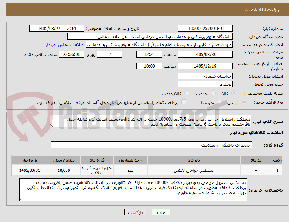Select the متوسط purchase type radio
The height and width of the screenshot is (222, 289).
coord(219,102)
